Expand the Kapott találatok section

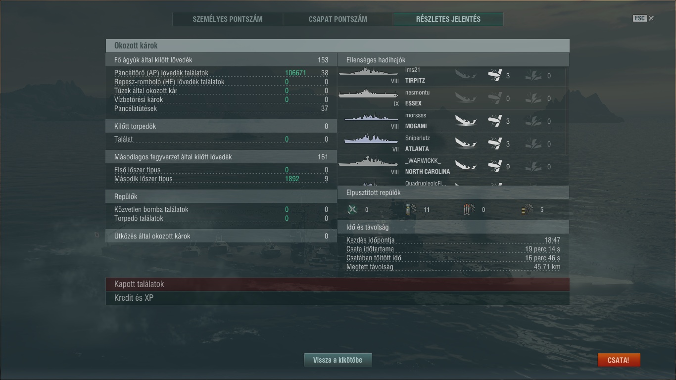tap(338, 284)
